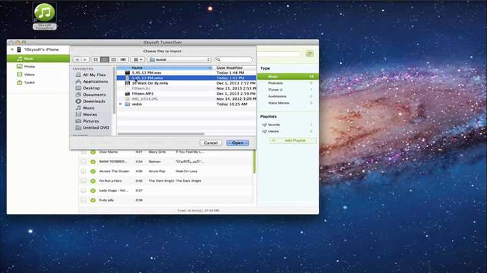Image resolution: width=487 pixels, height=273 pixels.
Task: Click green status icon of Dear Mama
Action: click(93, 152)
